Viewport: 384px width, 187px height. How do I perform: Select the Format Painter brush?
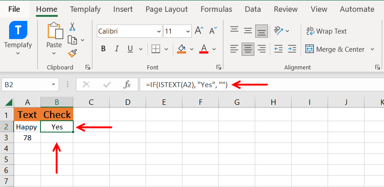click(72, 53)
